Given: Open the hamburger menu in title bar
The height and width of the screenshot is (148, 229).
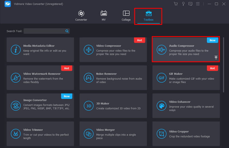Looking at the screenshot, I should pyautogui.click(x=198, y=4).
